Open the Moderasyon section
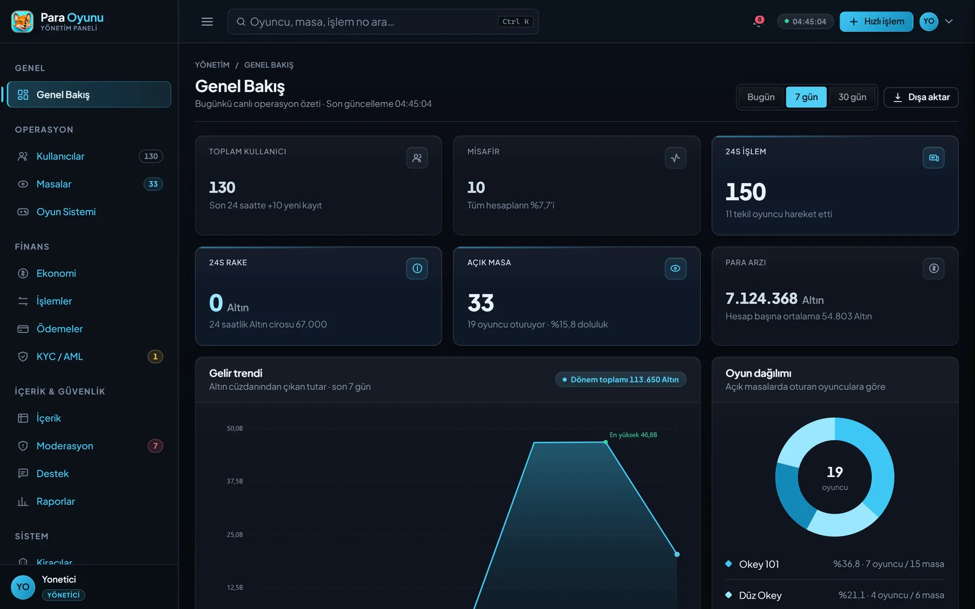This screenshot has width=975, height=609. [x=89, y=446]
